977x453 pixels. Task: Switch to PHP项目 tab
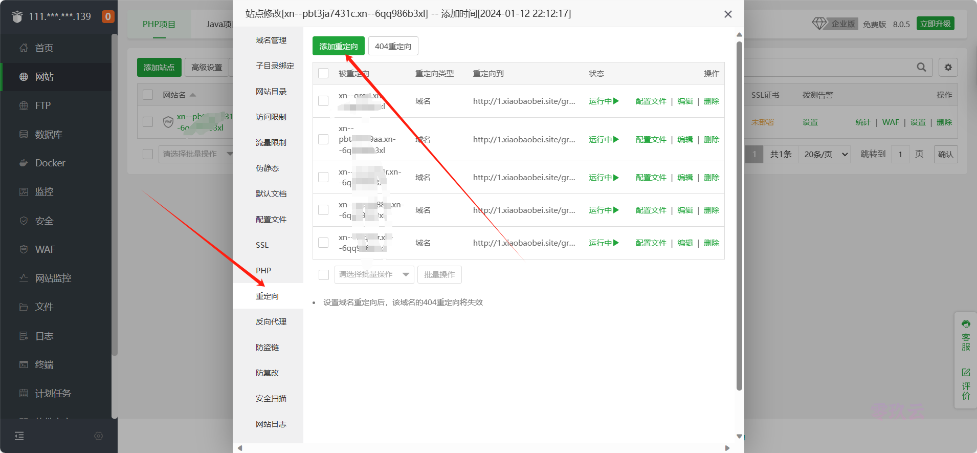(x=159, y=24)
